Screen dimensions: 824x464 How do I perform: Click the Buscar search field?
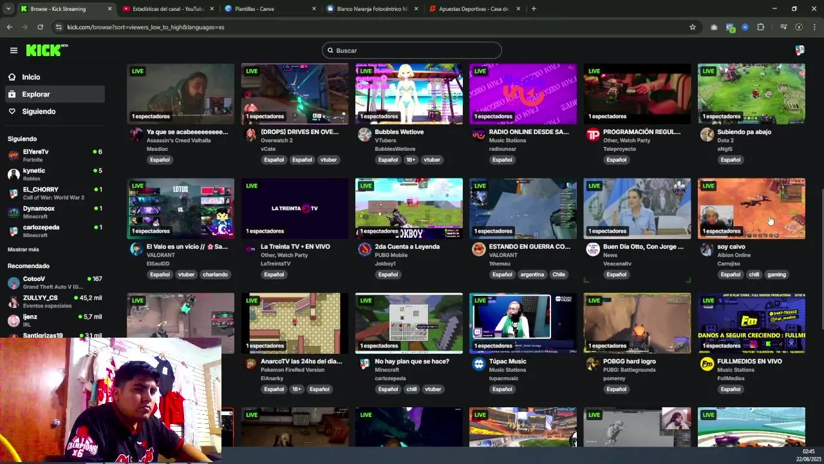tap(411, 50)
